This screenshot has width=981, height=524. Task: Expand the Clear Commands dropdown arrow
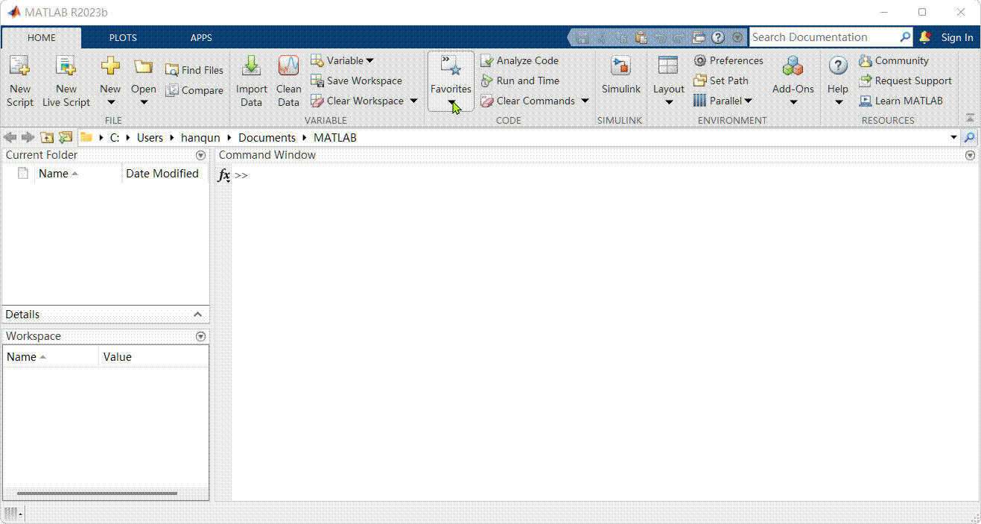(585, 101)
